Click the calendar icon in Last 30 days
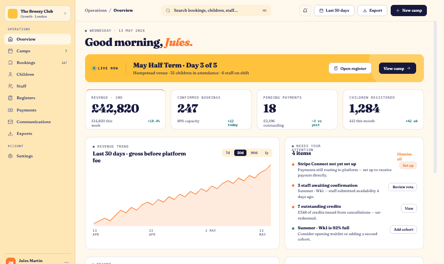This screenshot has height=264, width=444. click(x=321, y=10)
